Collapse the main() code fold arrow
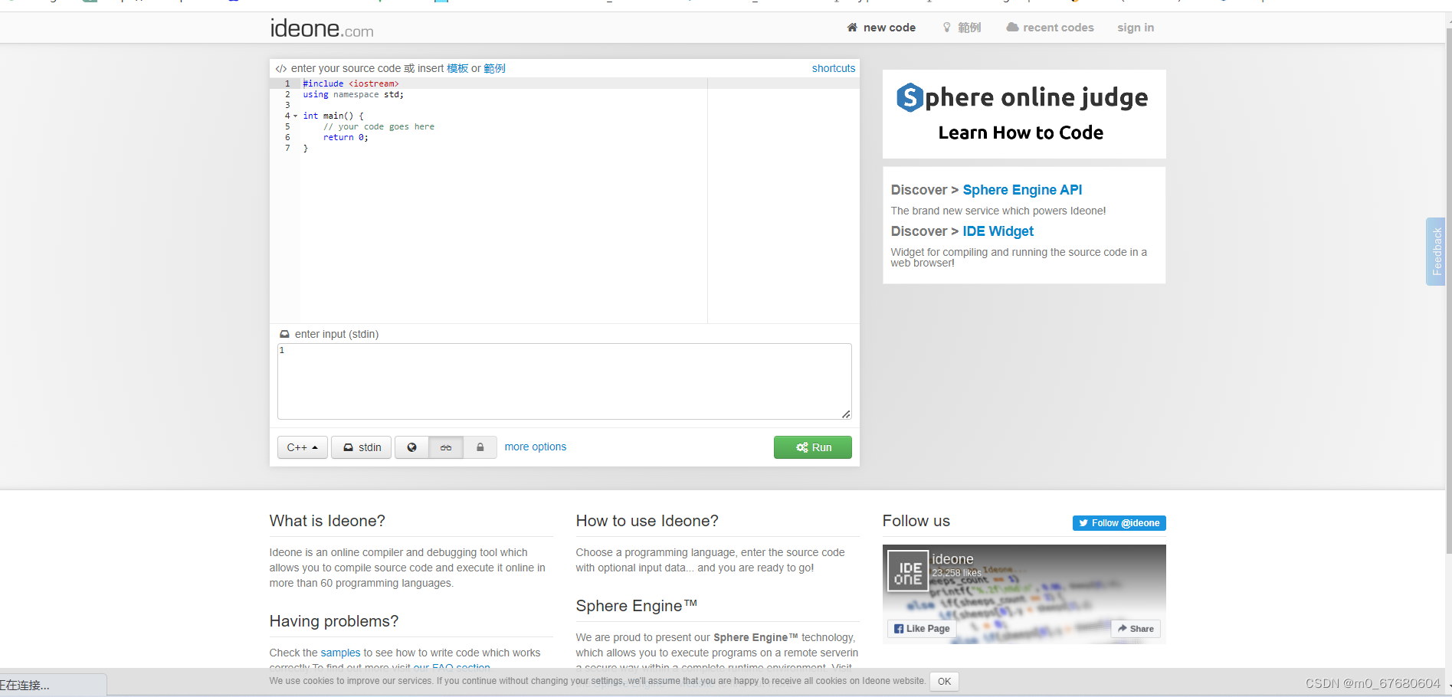Screen dimensions: 1452x697 [295, 116]
